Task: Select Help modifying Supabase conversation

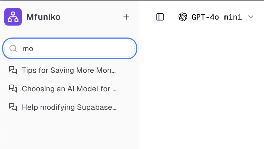Action: [69, 107]
